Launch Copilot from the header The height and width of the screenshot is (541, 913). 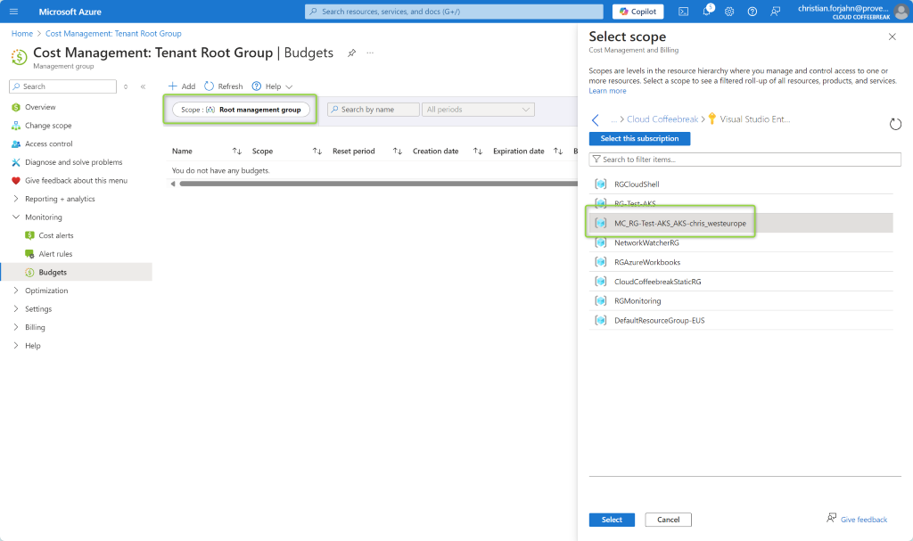638,11
